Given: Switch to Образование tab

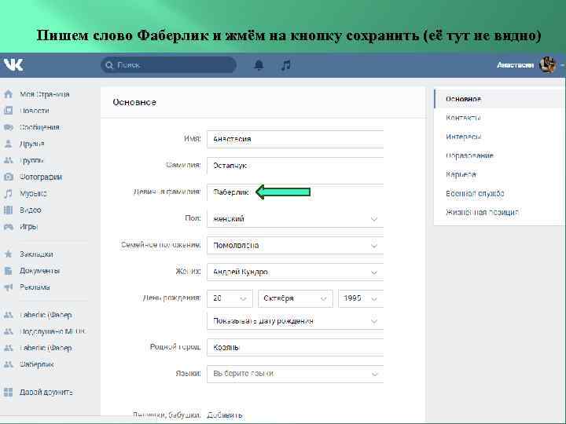Looking at the screenshot, I should (469, 155).
